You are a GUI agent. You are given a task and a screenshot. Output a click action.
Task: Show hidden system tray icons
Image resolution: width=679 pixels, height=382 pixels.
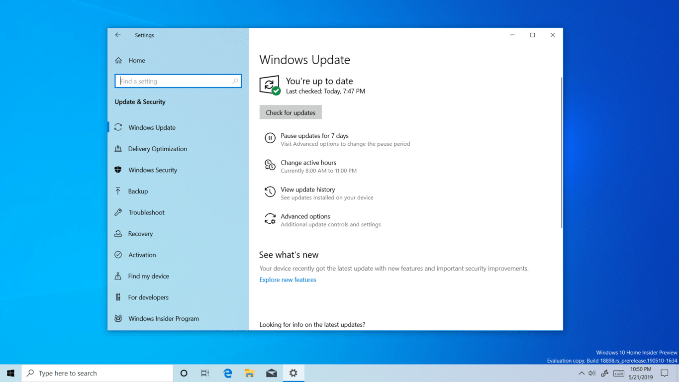pos(582,373)
